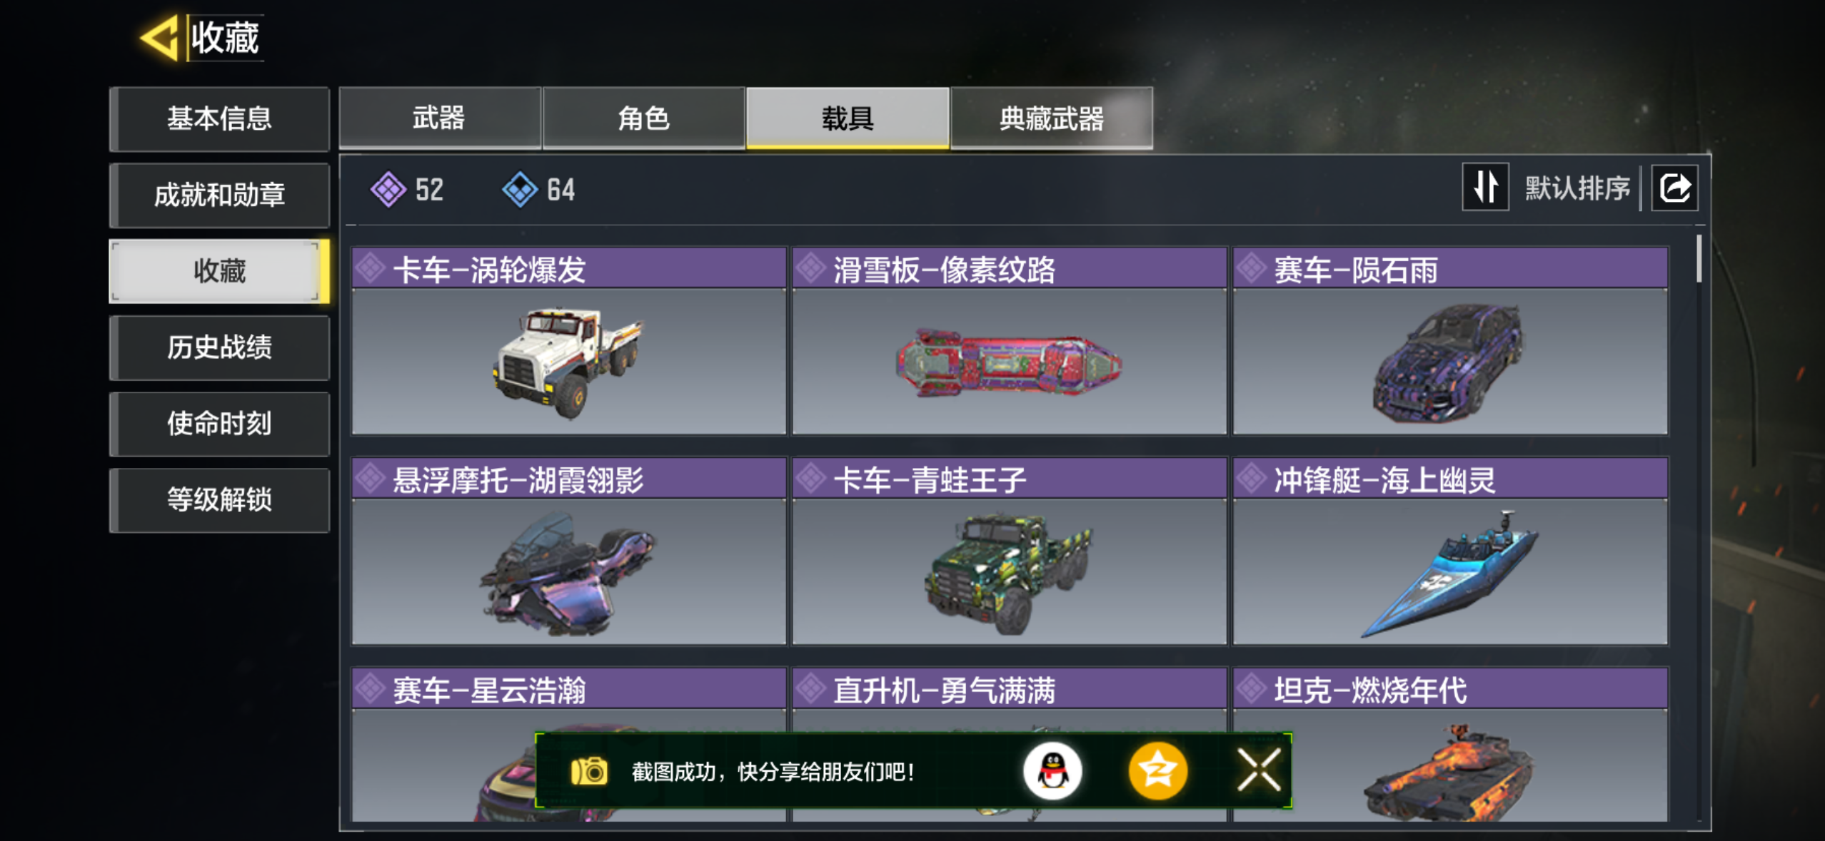Open 等级解锁 sidebar button
This screenshot has width=1825, height=841.
click(x=219, y=500)
